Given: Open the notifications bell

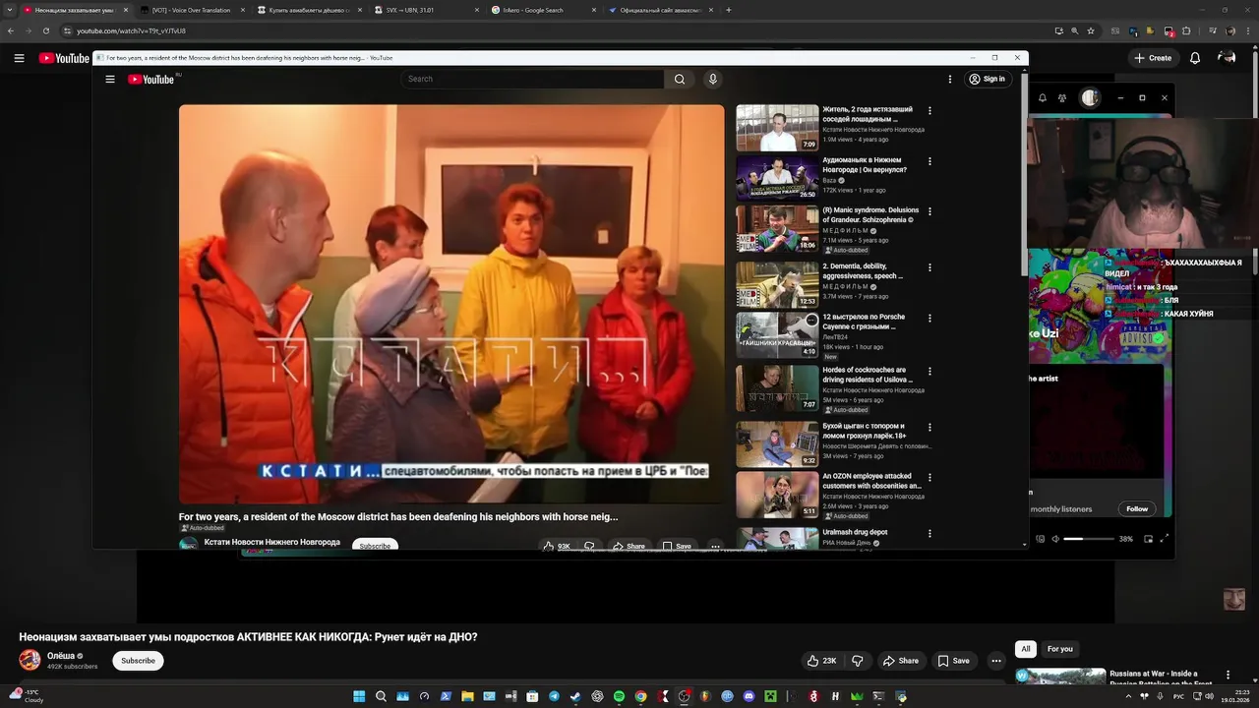Looking at the screenshot, I should (1195, 58).
